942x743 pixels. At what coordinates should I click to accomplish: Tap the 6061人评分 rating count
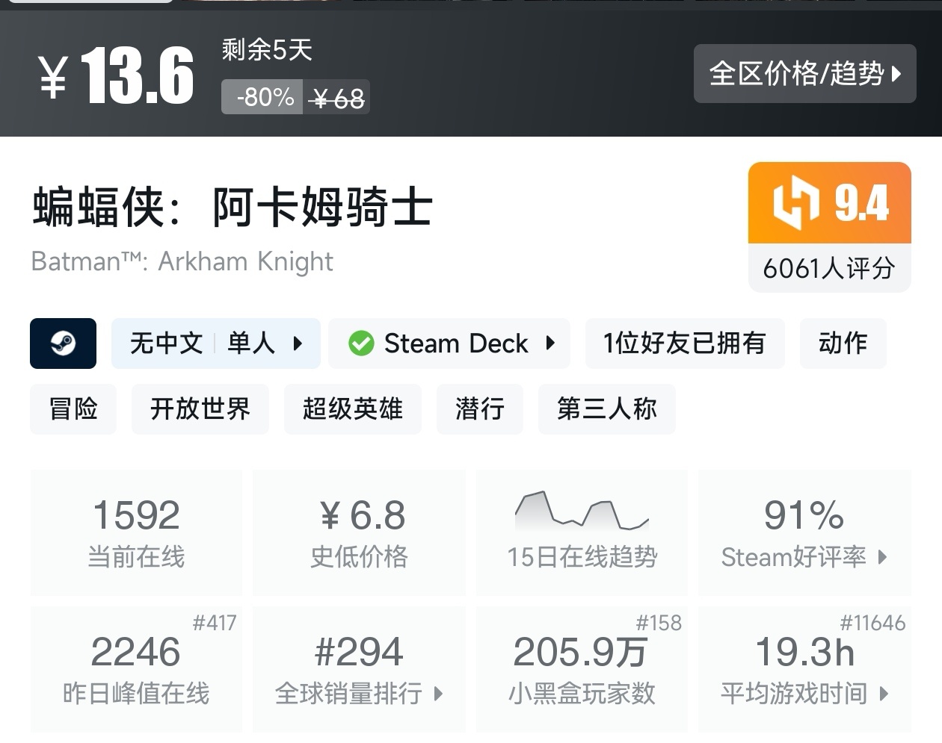(x=829, y=268)
